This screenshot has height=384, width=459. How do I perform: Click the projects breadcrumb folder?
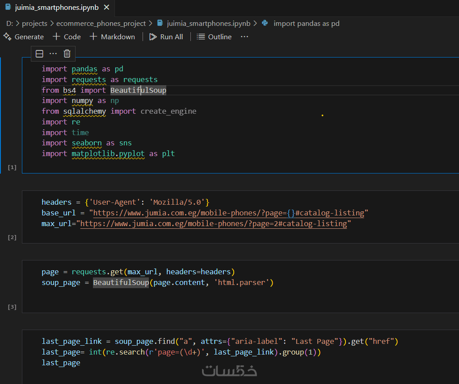pyautogui.click(x=34, y=23)
